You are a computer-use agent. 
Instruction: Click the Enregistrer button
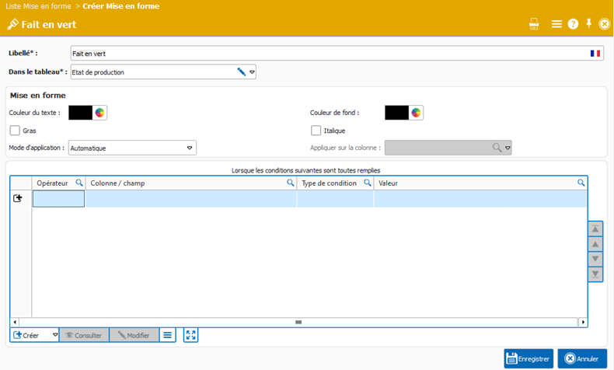pyautogui.click(x=529, y=358)
